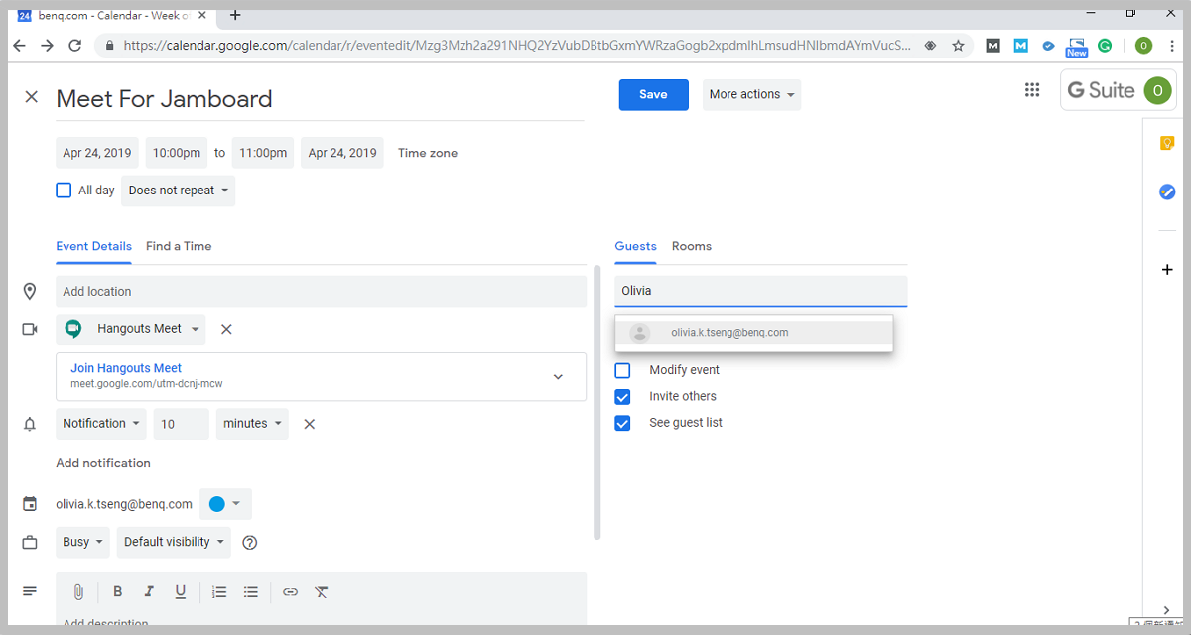Viewport: 1191px width, 635px height.
Task: Click the 10:00pm start time
Action: click(x=177, y=153)
